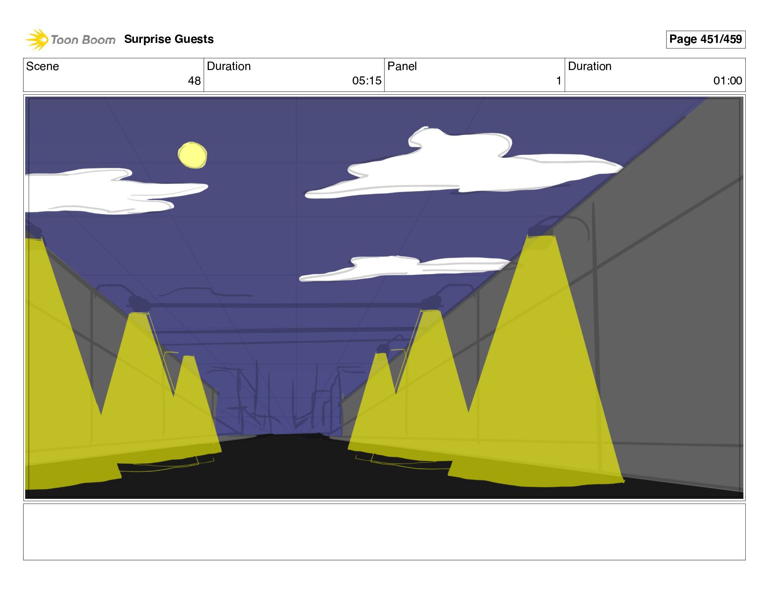770x595 pixels.
Task: Click the empty notes box below the panel
Action: pos(384,532)
